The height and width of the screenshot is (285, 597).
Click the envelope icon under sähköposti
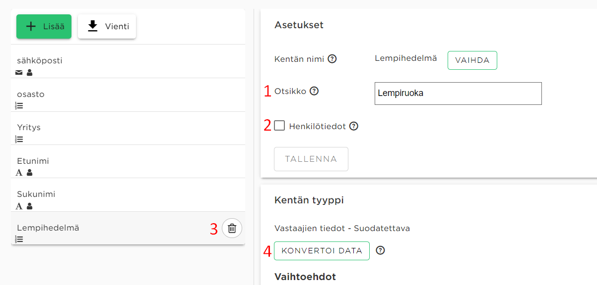[19, 73]
